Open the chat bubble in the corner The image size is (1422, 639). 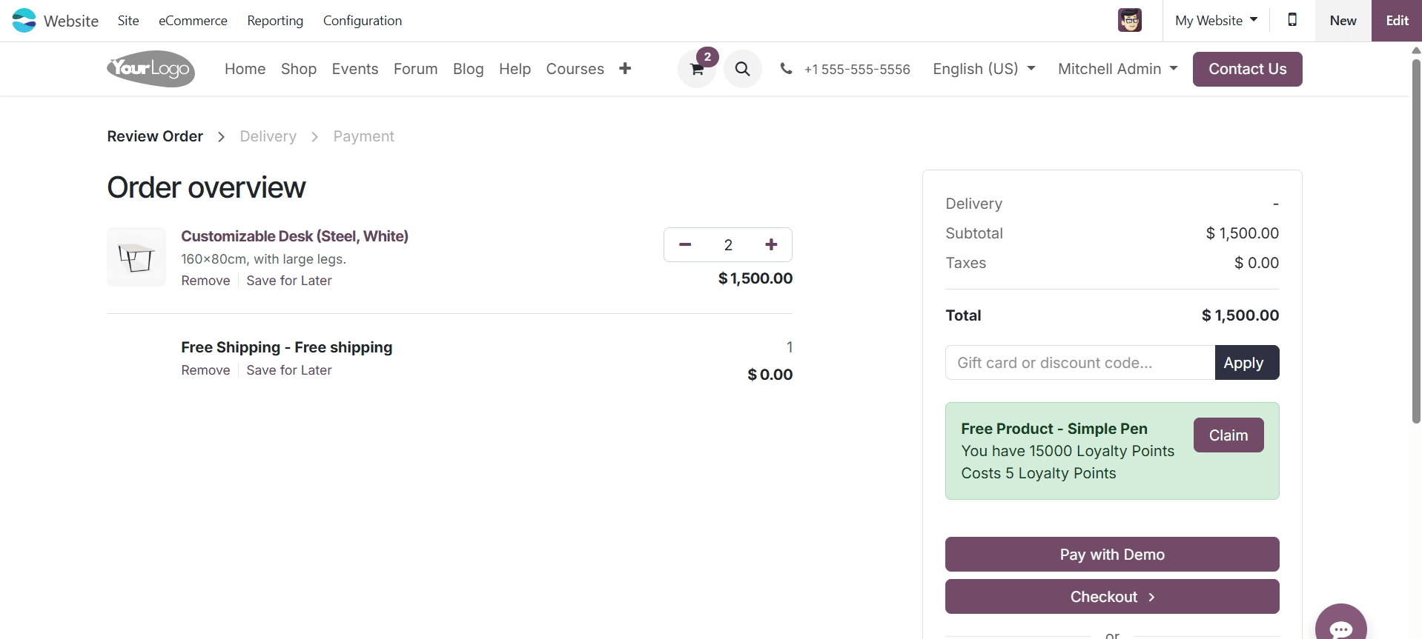coord(1341,626)
